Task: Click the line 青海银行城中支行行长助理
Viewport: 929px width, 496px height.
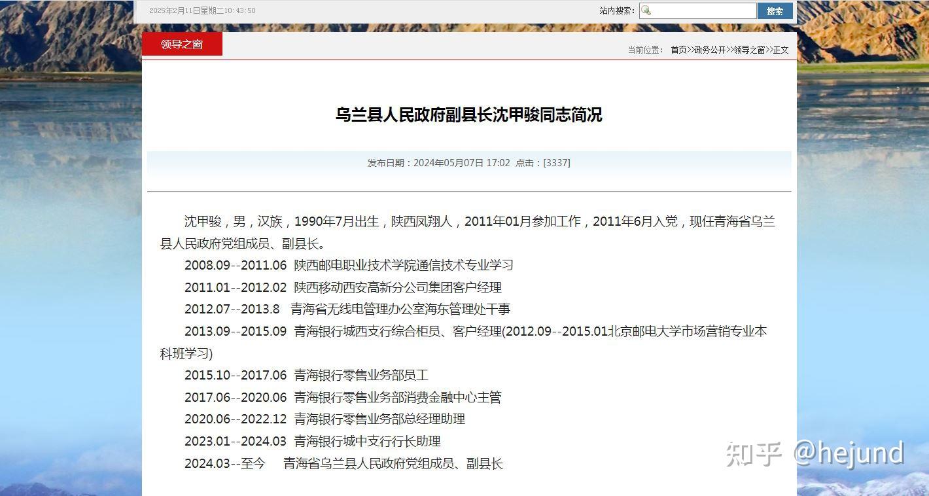Action: [367, 441]
